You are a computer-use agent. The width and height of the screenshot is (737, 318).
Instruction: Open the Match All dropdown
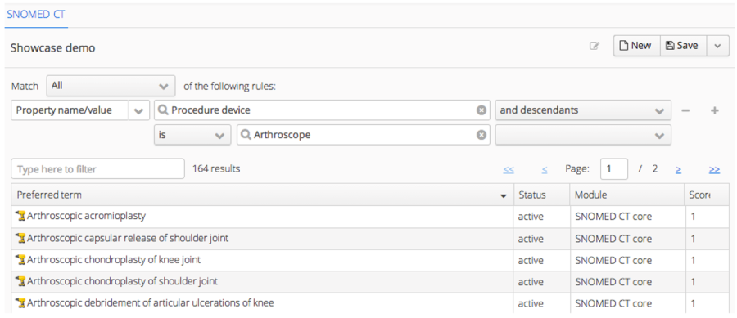click(111, 87)
